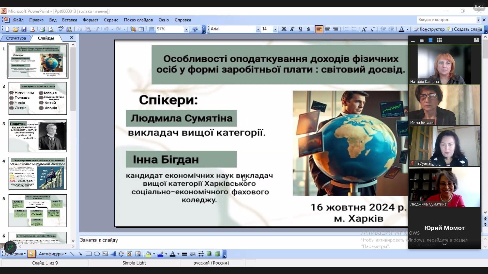The width and height of the screenshot is (488, 274).
Task: Switch to the Структура tab
Action: (16, 38)
